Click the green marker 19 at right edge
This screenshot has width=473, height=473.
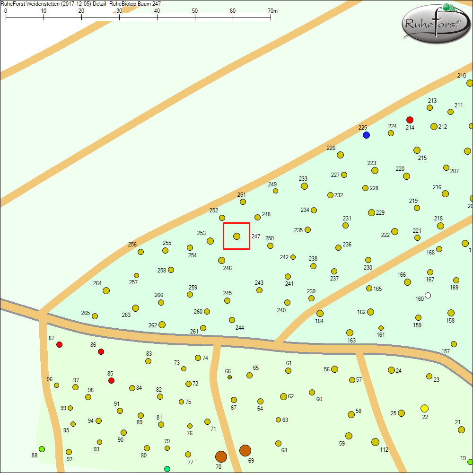(470, 462)
